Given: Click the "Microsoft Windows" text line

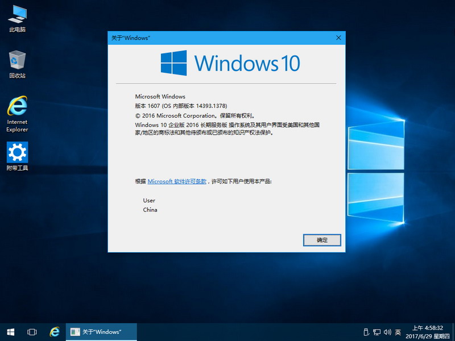Looking at the screenshot, I should tap(160, 97).
